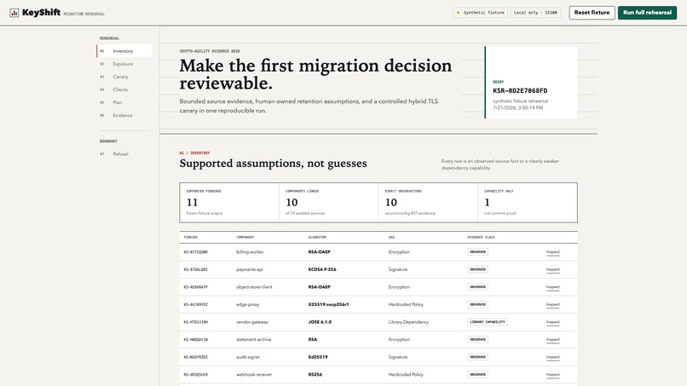The height and width of the screenshot is (386, 687).
Task: Click the audit-signer component cell
Action: [x=248, y=357]
